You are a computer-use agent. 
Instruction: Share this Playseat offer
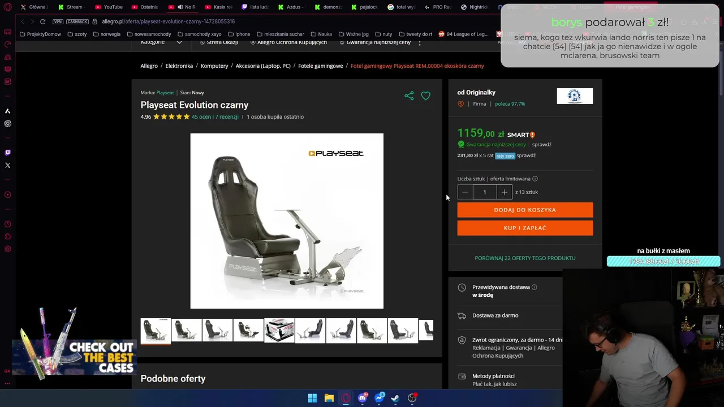point(409,96)
